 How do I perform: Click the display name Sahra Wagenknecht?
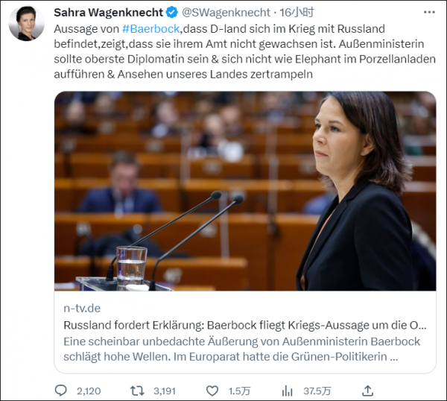[108, 13]
